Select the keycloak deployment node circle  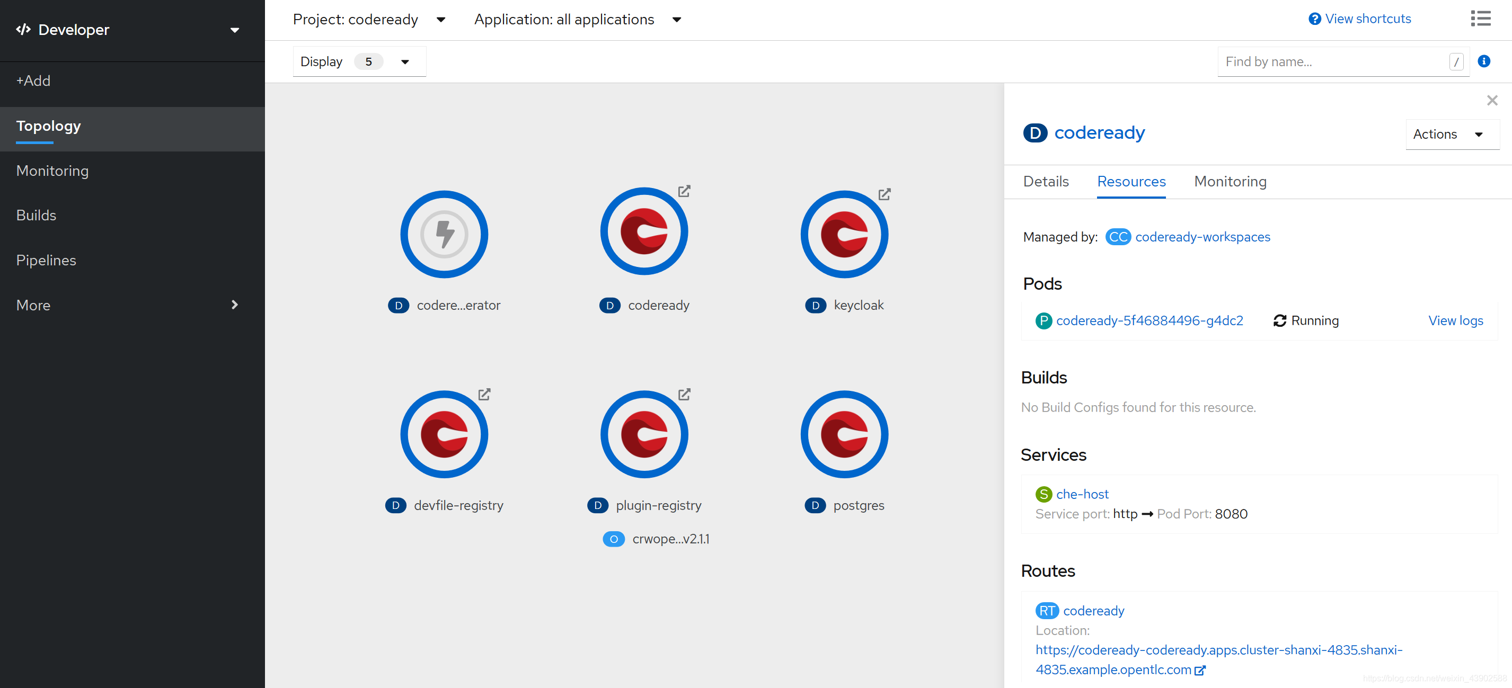coord(844,234)
